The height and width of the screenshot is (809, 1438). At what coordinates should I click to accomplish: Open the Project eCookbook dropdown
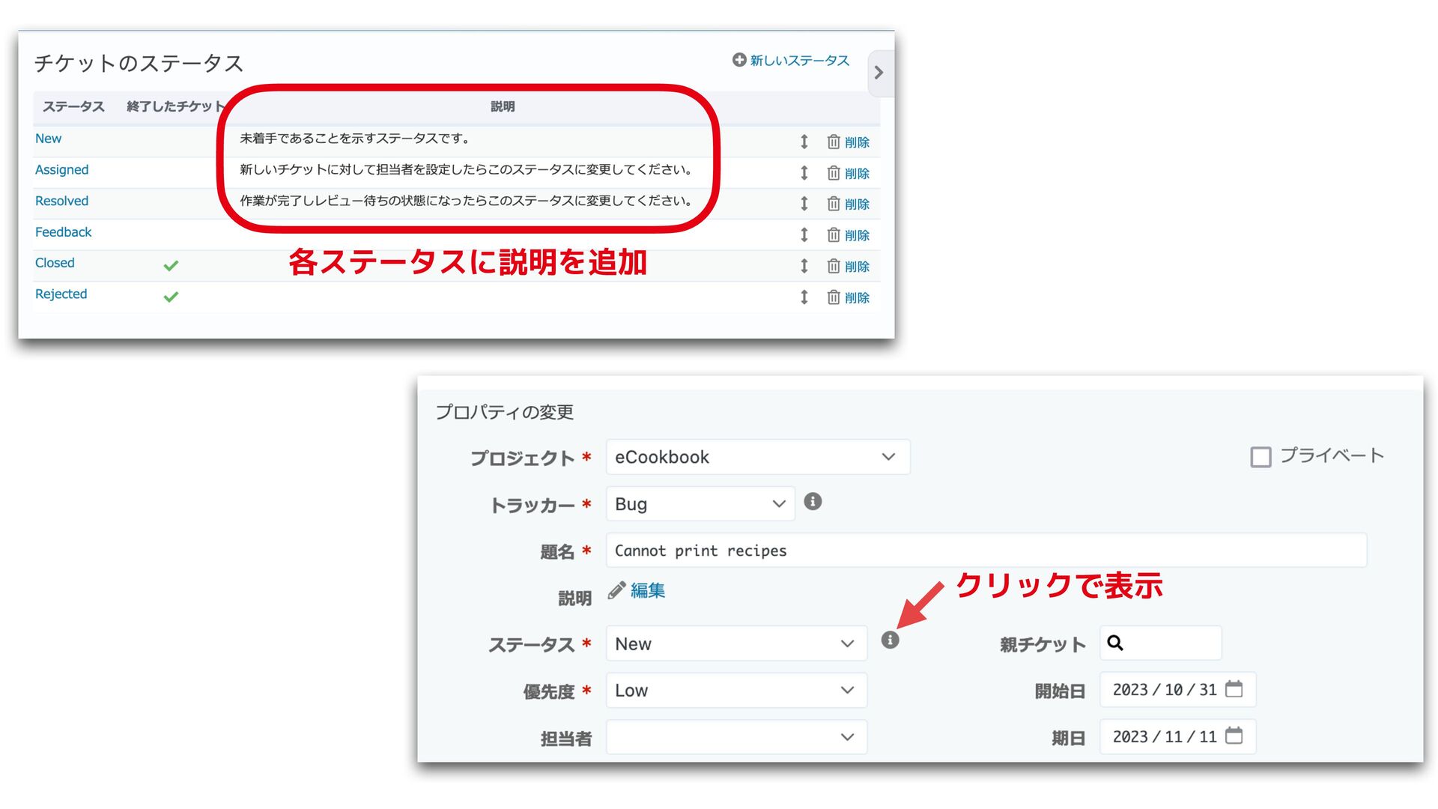click(x=757, y=457)
